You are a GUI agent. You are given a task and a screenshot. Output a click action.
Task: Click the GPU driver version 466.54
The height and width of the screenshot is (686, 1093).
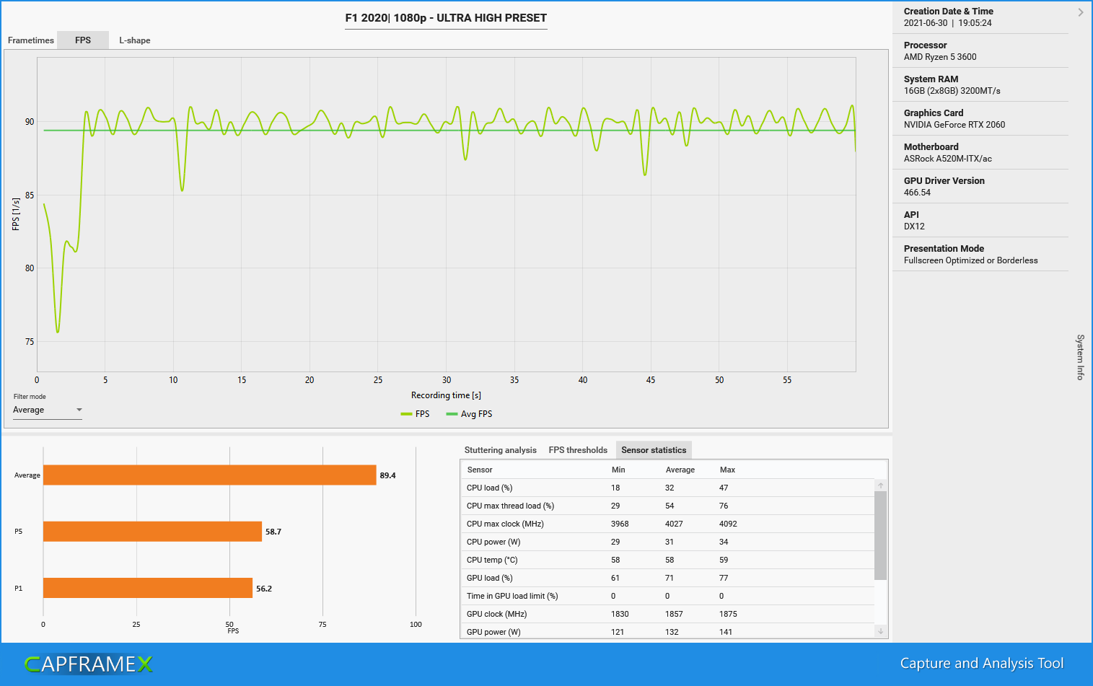pyautogui.click(x=917, y=193)
